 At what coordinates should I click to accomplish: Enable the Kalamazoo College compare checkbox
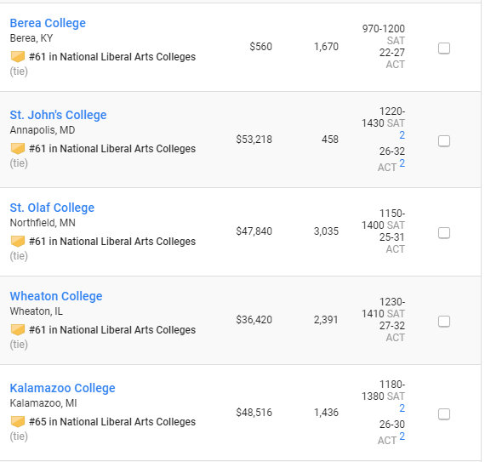click(x=444, y=414)
